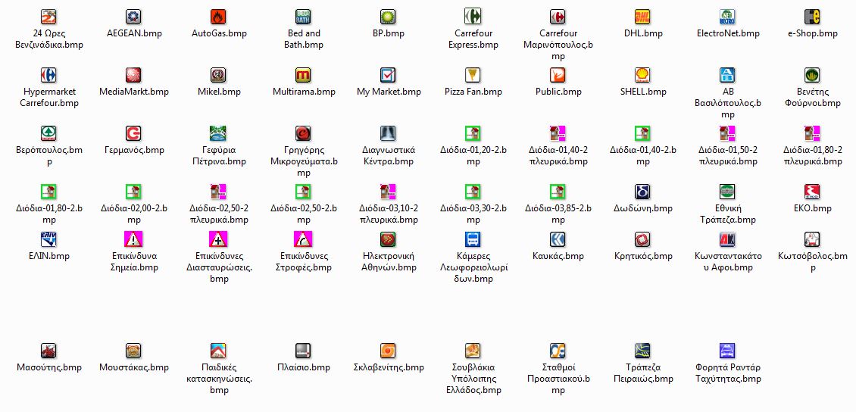Select the Διόδια-03,10-2 πλευρικά.bmp icon
Screen dimensions: 856x412
388,192
